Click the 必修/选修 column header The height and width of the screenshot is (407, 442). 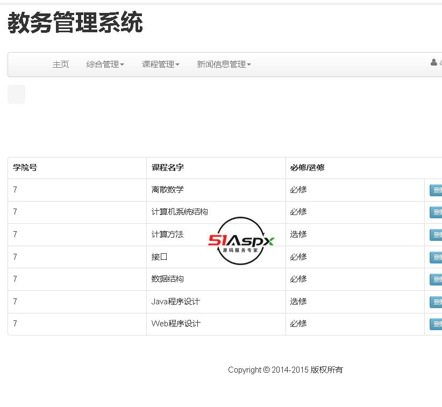click(x=308, y=168)
